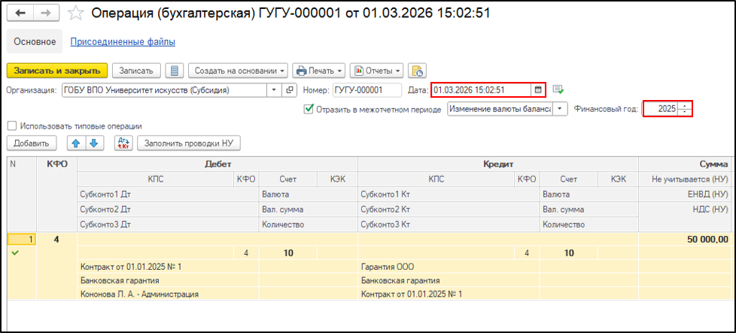Switch to the Основное tab

[x=35, y=42]
